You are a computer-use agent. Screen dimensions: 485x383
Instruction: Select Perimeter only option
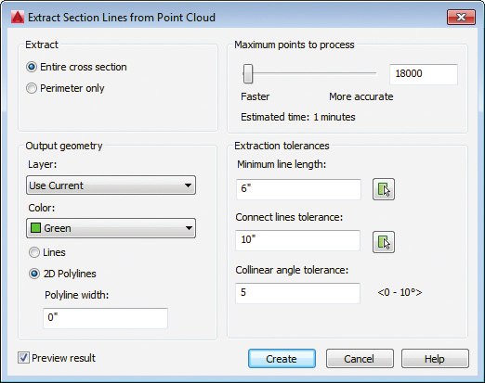pos(32,88)
